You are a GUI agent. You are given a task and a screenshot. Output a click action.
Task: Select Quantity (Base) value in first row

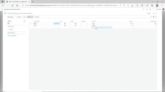pyautogui.click(x=145, y=24)
